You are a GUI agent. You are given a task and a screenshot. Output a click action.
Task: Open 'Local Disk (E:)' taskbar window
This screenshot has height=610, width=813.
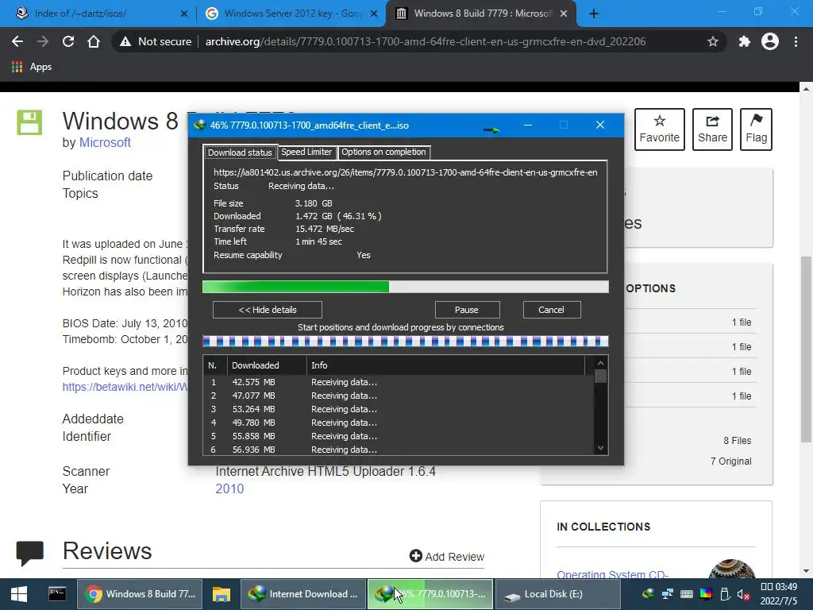click(557, 594)
